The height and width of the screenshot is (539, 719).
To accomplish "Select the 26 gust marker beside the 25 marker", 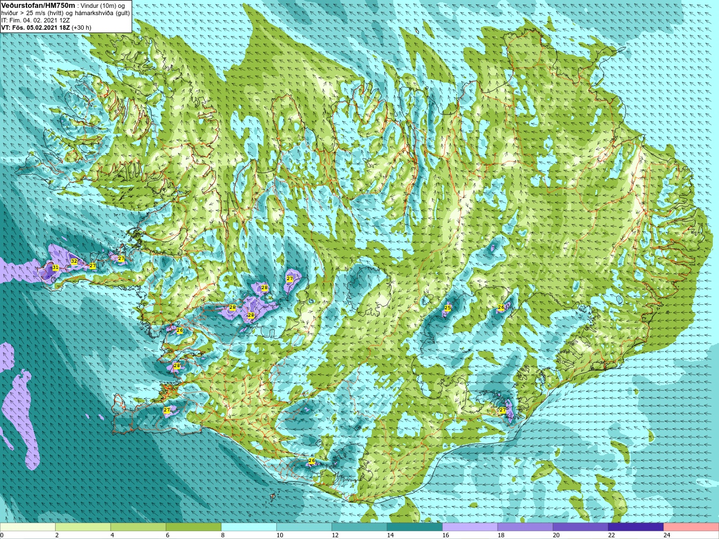I will tap(501, 307).
